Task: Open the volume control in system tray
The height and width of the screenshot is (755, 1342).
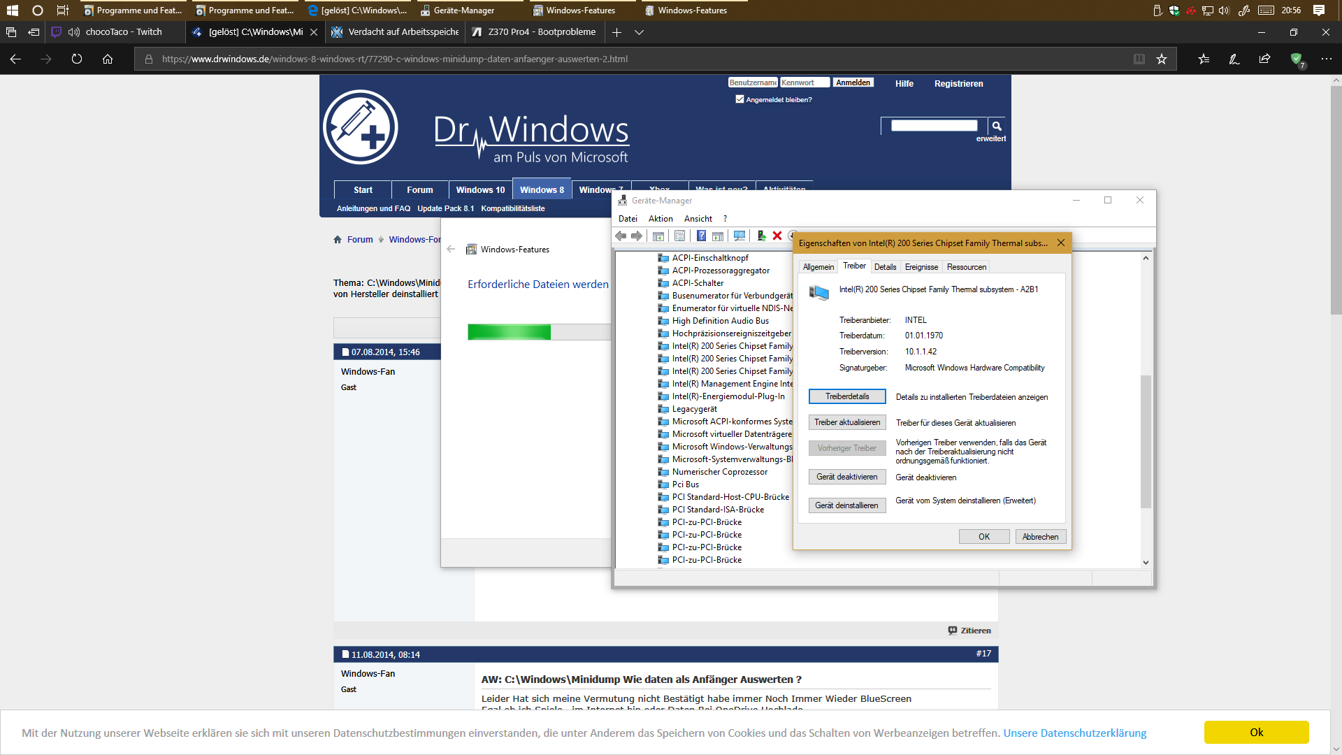Action: click(1224, 10)
